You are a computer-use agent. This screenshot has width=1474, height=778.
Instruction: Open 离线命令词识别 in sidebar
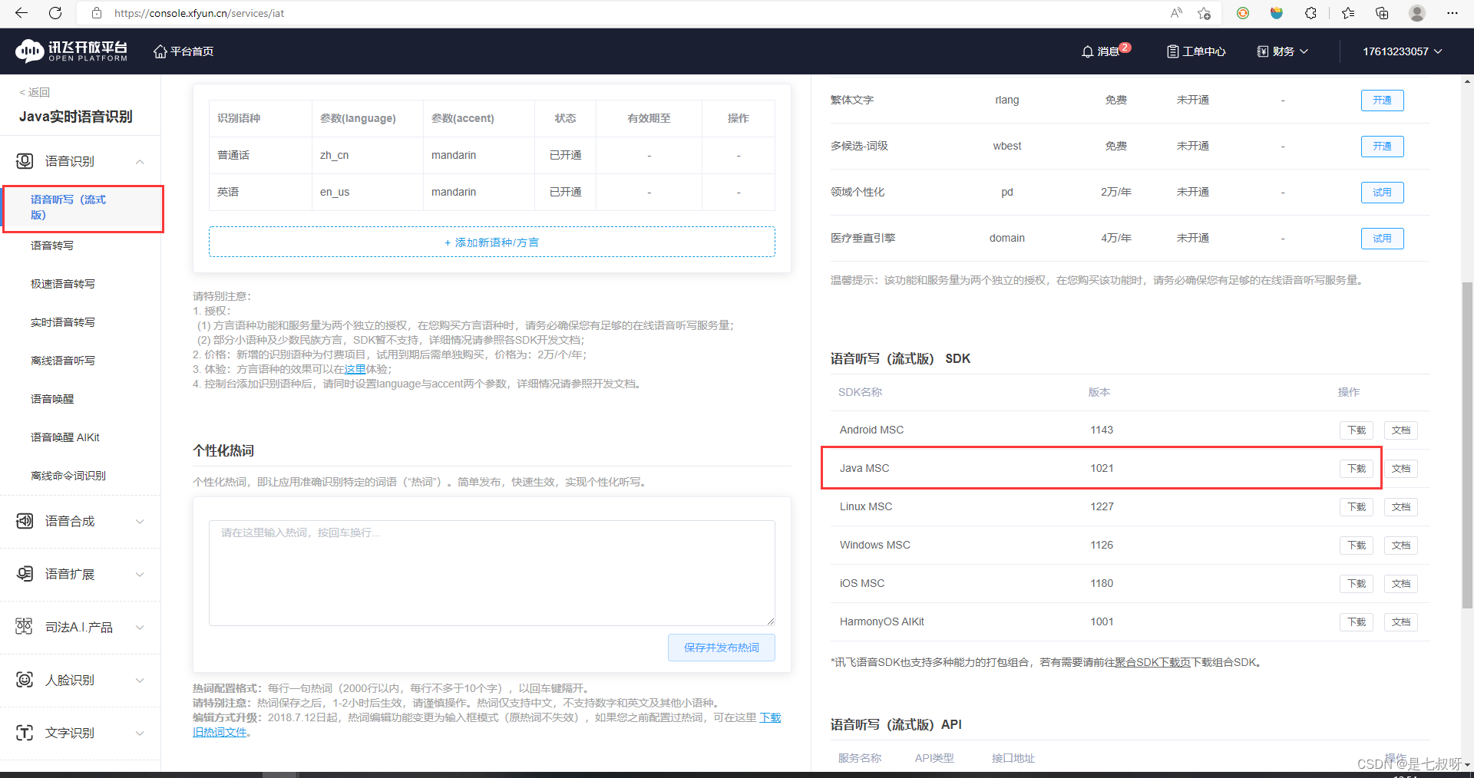[x=68, y=476]
